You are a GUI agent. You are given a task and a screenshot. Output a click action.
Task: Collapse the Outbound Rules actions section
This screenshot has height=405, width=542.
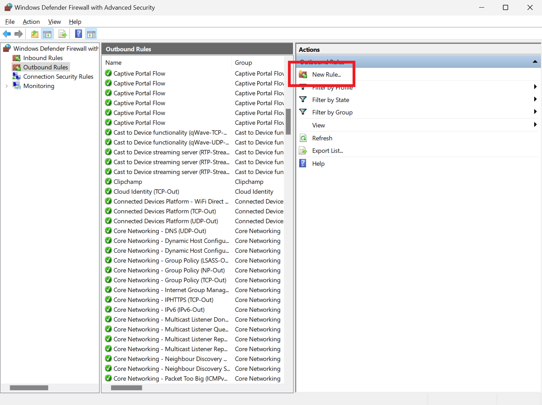[x=535, y=62]
